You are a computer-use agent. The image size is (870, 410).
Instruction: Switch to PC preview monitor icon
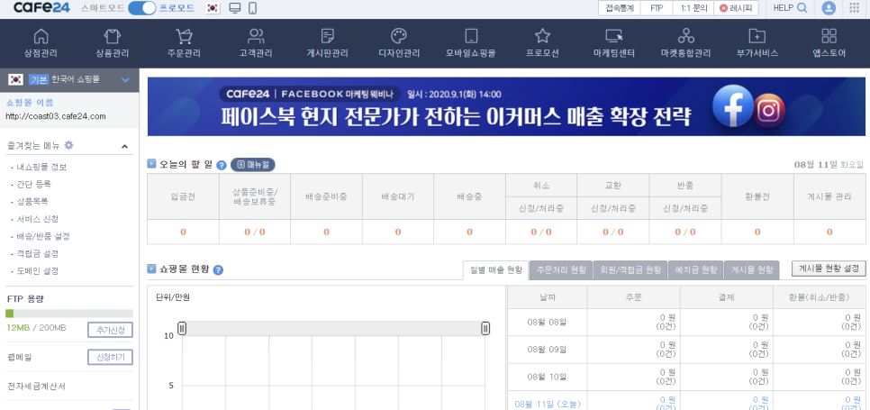[x=235, y=8]
